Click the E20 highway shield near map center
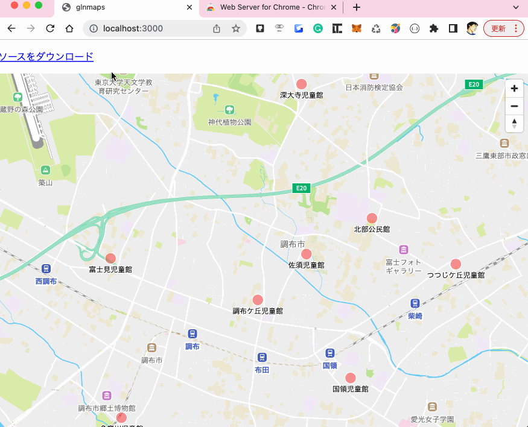 pyautogui.click(x=301, y=188)
